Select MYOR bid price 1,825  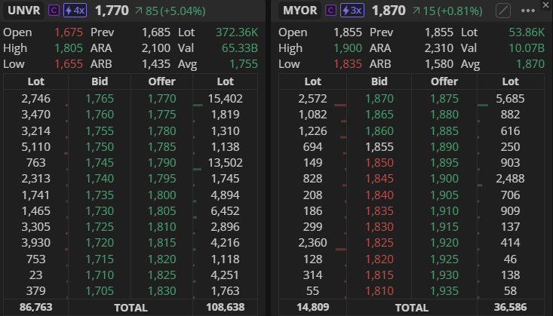379,243
